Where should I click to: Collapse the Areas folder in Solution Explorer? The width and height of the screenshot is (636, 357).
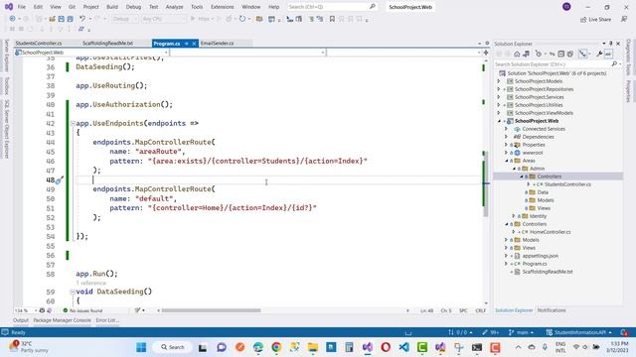tap(507, 161)
